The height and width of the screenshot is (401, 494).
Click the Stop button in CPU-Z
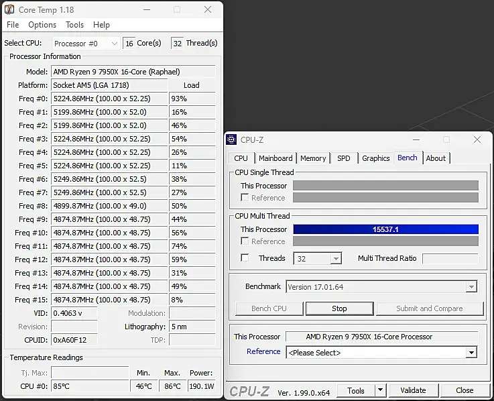[339, 308]
